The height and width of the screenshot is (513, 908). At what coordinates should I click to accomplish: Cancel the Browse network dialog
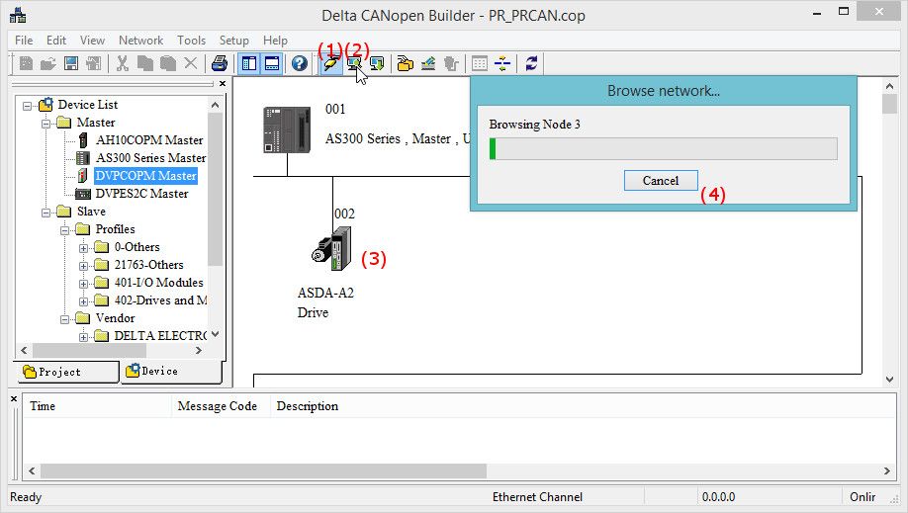pos(660,181)
